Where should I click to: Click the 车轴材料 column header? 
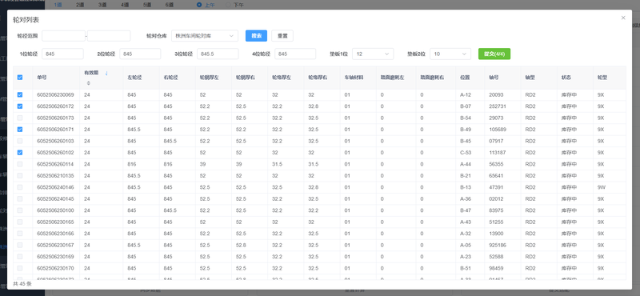[x=354, y=77]
